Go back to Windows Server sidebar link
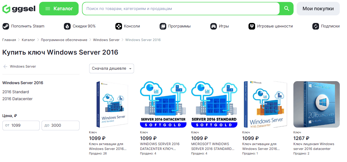Screen dimensions: 347x162 (x=23, y=66)
